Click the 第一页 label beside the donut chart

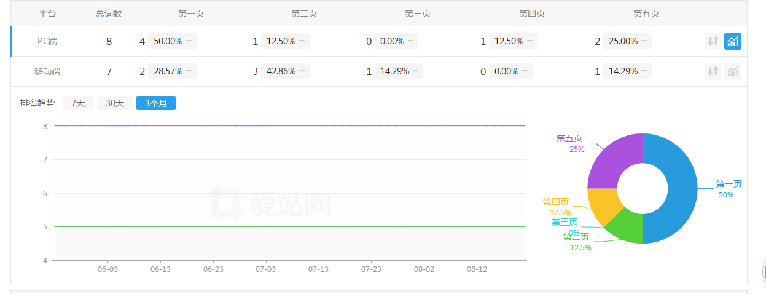click(729, 184)
